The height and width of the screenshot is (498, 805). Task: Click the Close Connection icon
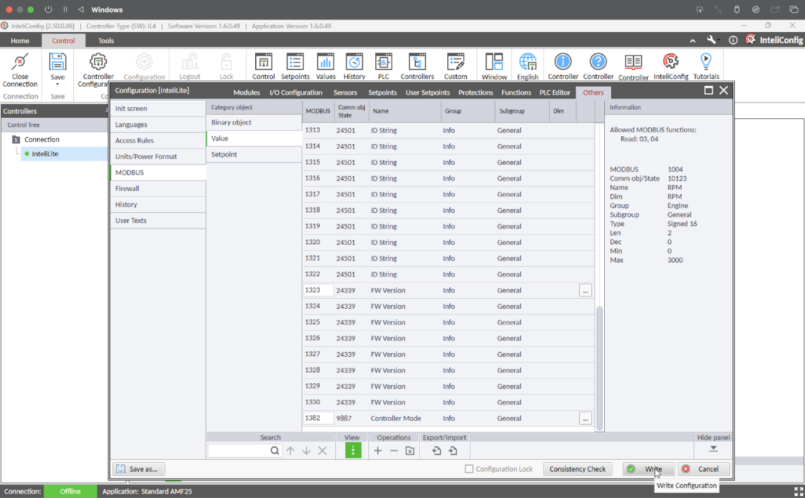tap(20, 62)
